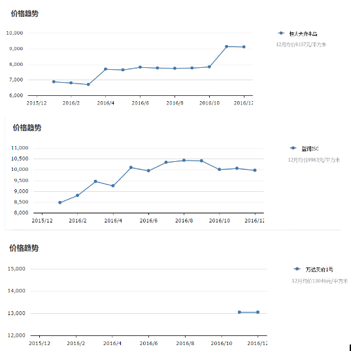Click the final 2016/12 point in 蓝润ISC chart
The image size is (351, 351).
255,170
